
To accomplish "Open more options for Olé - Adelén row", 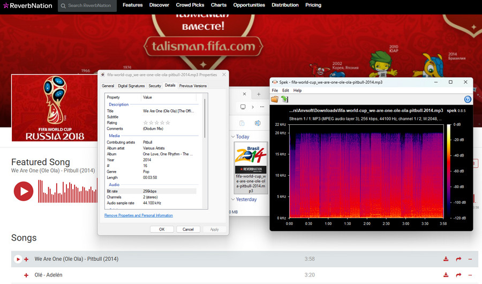I will click(470, 275).
